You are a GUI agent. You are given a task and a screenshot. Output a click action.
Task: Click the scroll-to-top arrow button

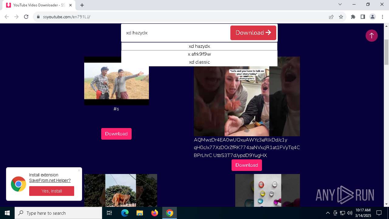[x=371, y=36]
